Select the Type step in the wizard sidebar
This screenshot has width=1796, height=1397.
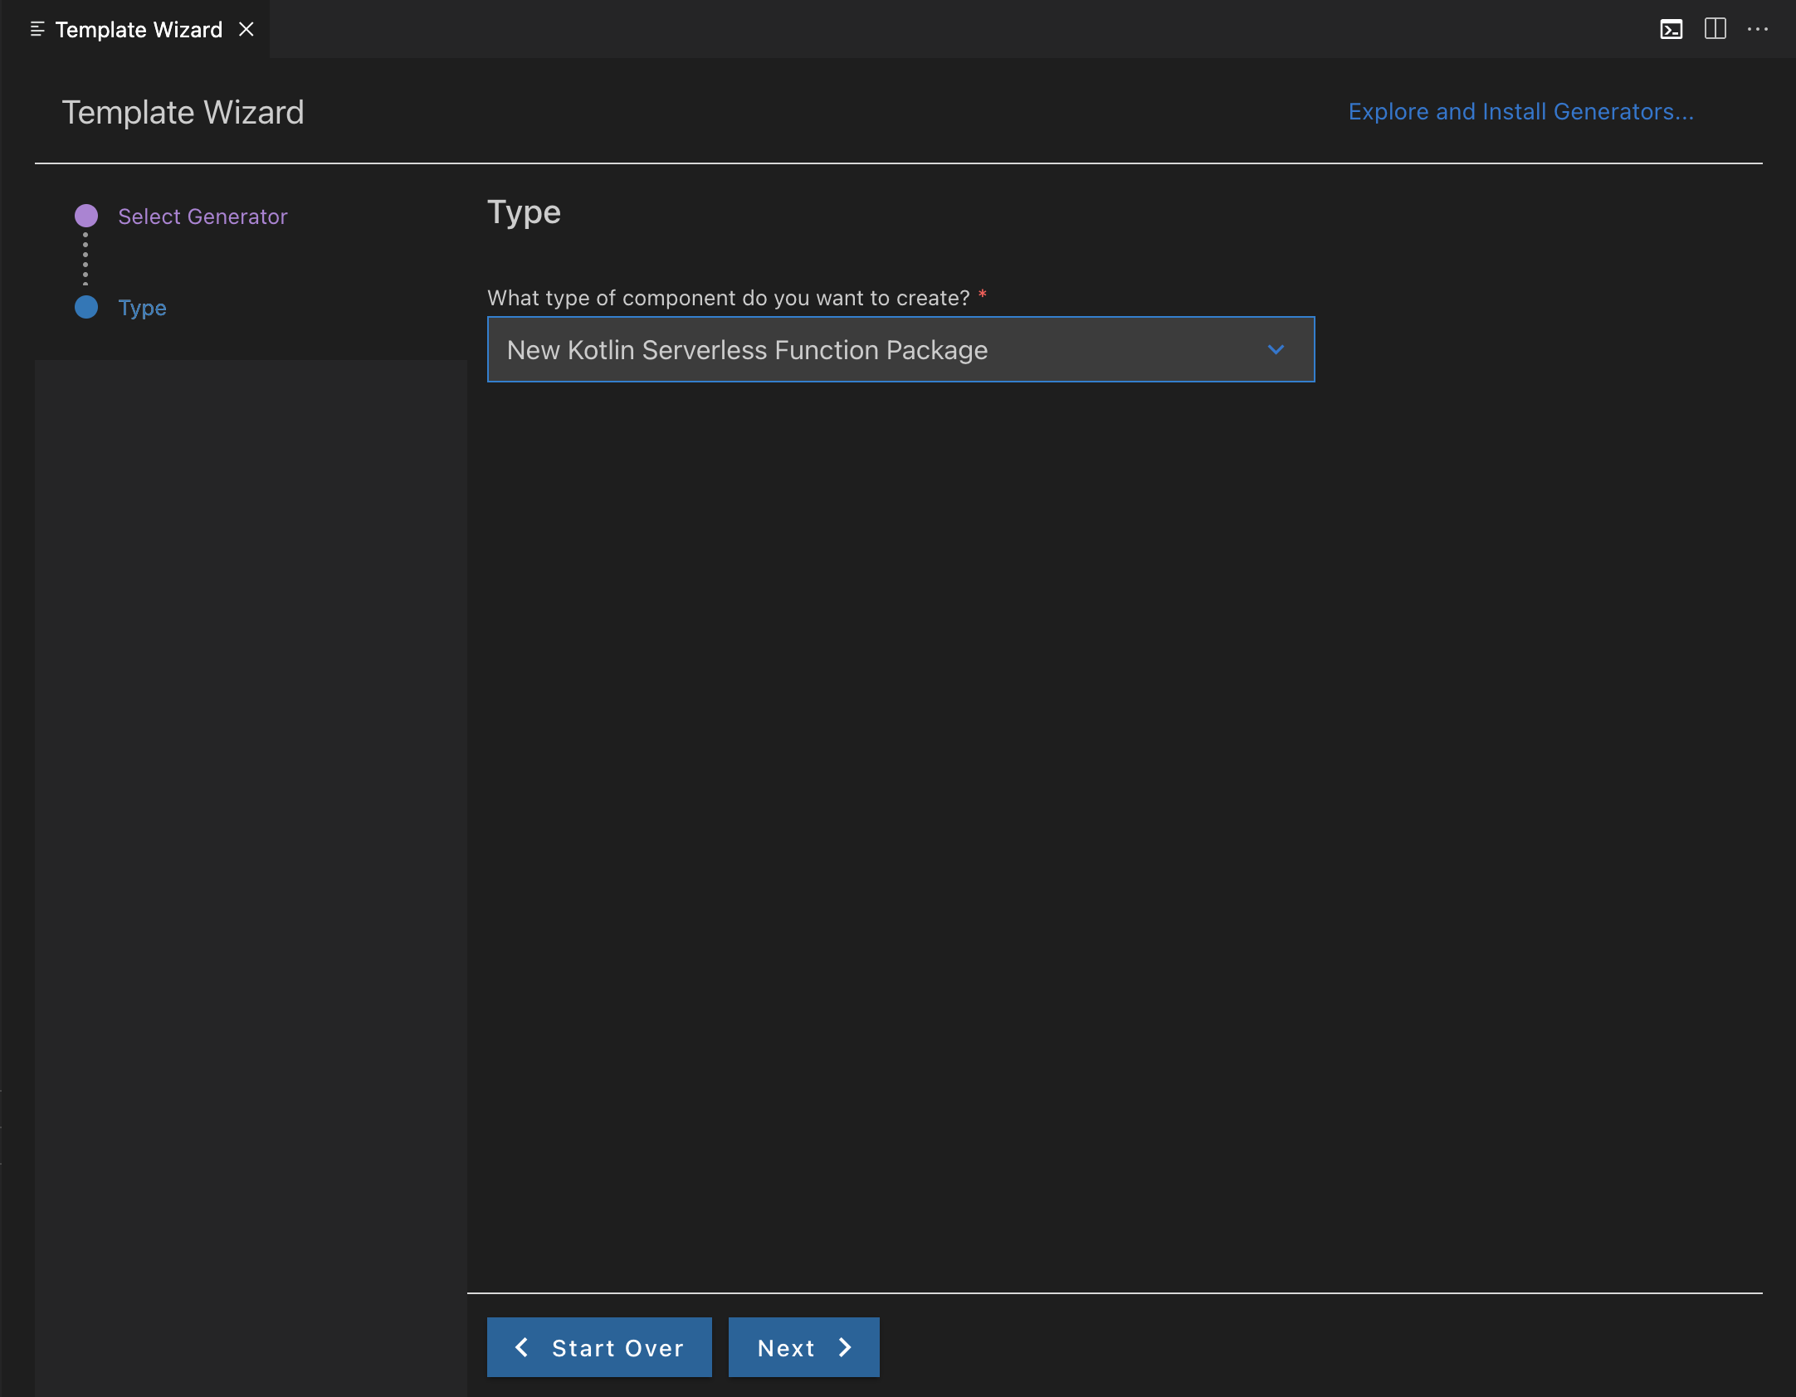point(142,308)
